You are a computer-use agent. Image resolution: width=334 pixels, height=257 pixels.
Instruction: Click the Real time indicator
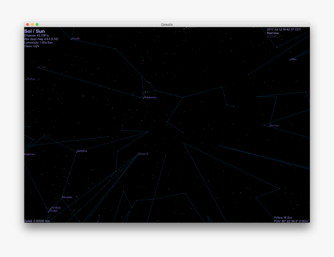(x=273, y=33)
